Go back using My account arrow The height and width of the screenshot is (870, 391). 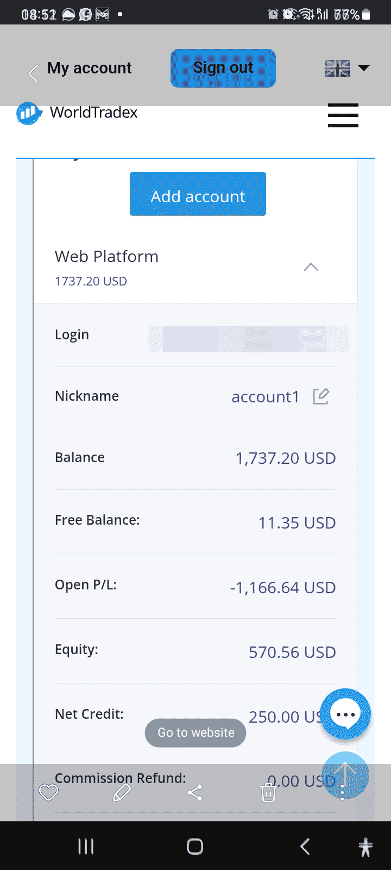pyautogui.click(x=34, y=72)
